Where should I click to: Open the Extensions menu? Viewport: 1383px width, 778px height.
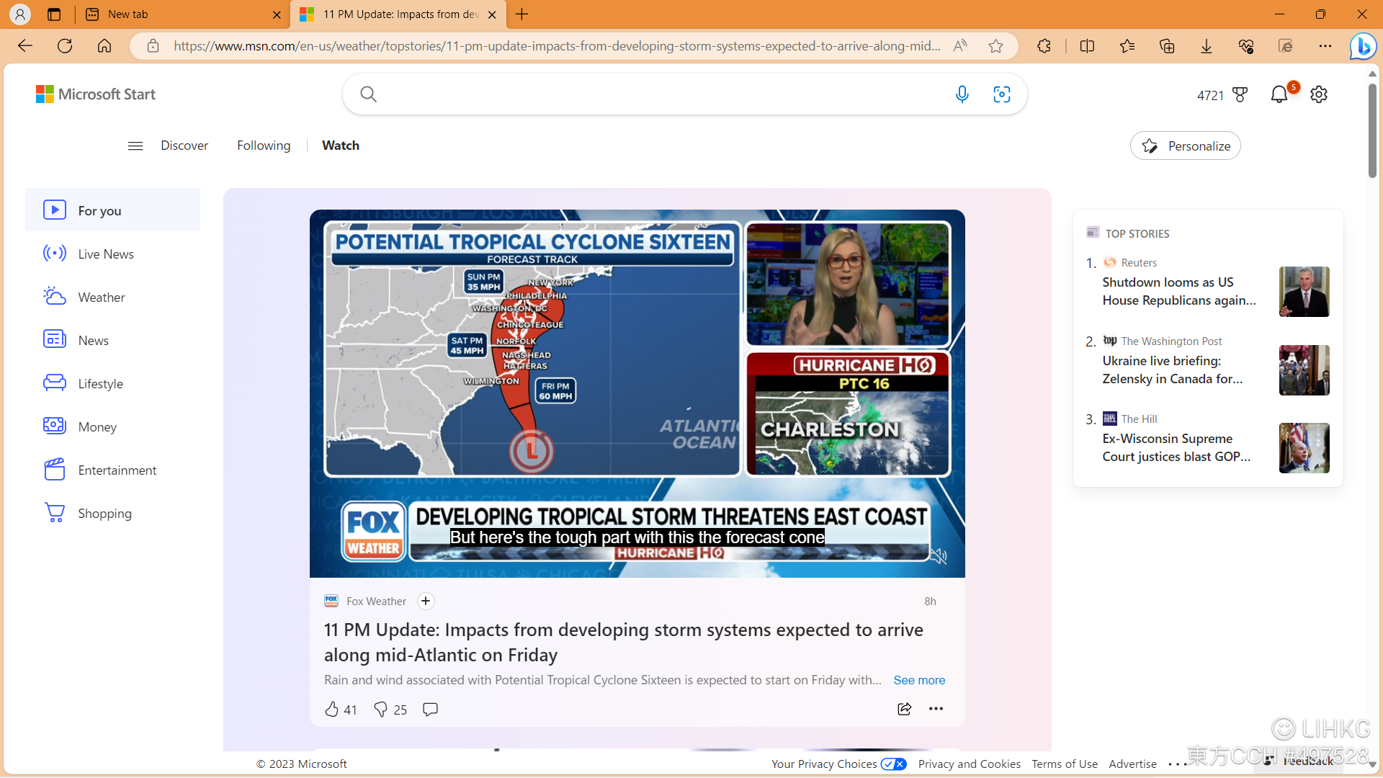tap(1044, 46)
